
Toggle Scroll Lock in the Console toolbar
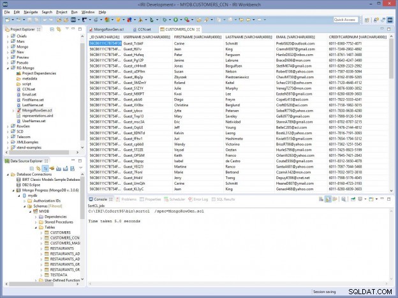328,199
